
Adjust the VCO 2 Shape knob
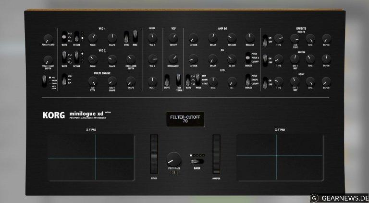112,59
